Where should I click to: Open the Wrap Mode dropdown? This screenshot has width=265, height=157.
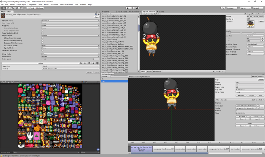point(70,54)
